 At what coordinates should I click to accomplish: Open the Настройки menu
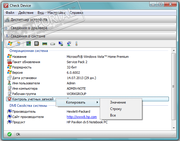[57, 13]
